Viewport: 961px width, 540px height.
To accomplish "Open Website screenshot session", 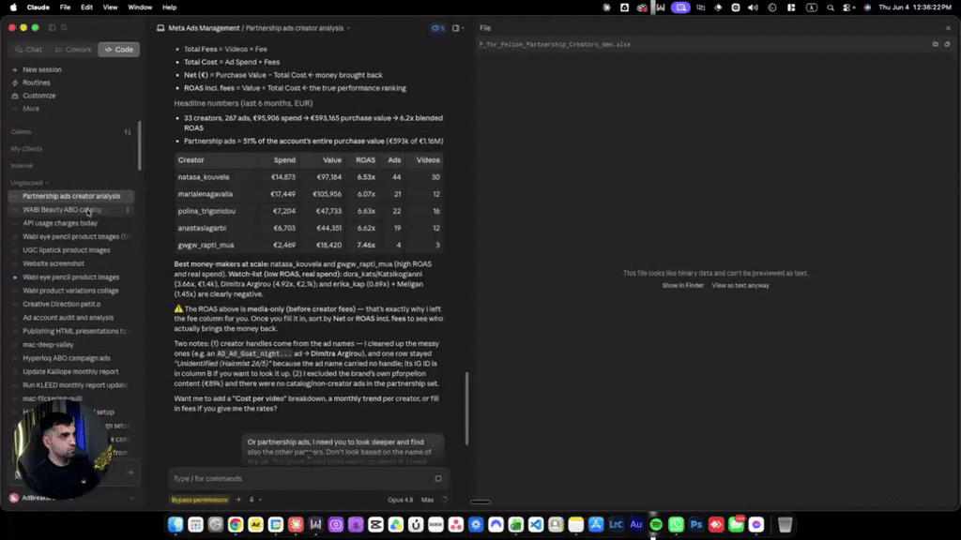I will coord(53,263).
